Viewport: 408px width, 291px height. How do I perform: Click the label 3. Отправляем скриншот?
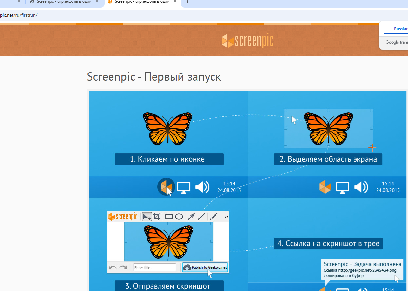pos(169,286)
